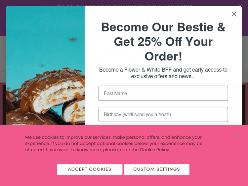Dismiss the top 25% off announcement bar
The image size is (248, 186).
240,6
